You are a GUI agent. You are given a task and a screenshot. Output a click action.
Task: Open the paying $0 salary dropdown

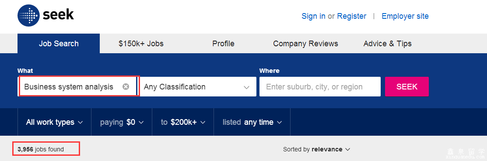[122, 122]
